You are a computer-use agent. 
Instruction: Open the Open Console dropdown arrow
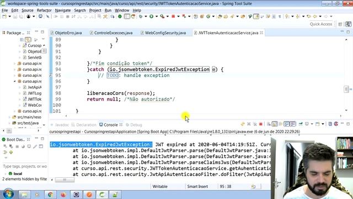click(323, 124)
